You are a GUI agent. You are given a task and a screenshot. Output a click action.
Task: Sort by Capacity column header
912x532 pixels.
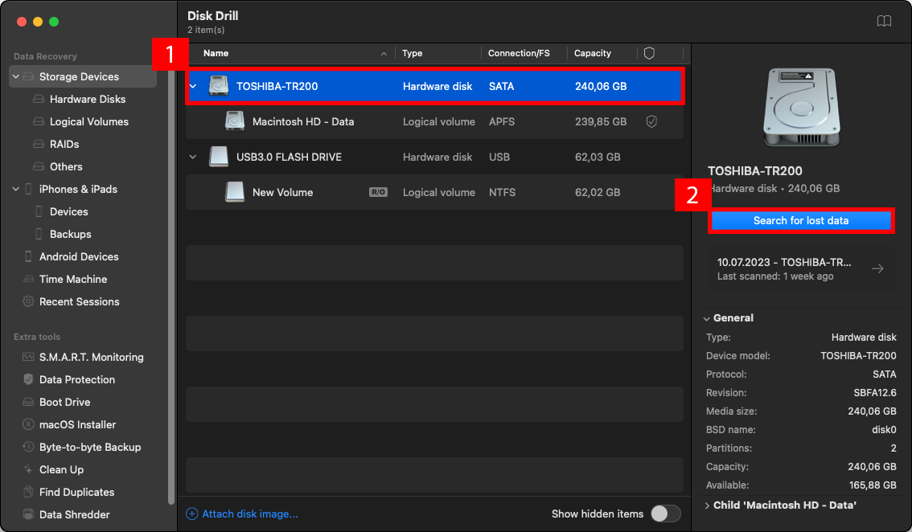coord(593,53)
